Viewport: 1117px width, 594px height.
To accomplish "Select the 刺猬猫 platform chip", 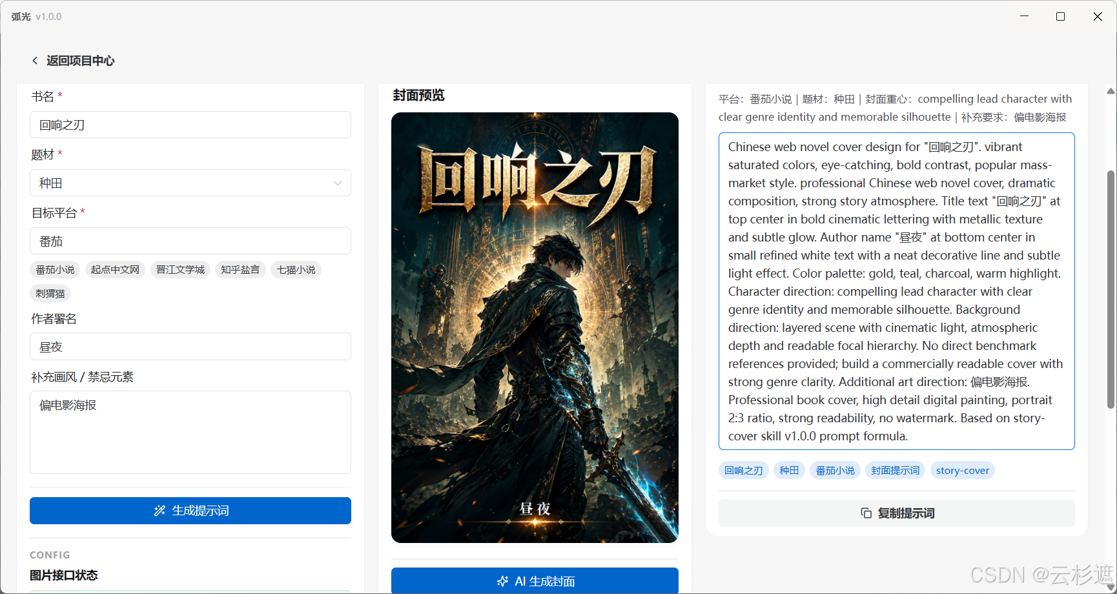I will click(50, 293).
